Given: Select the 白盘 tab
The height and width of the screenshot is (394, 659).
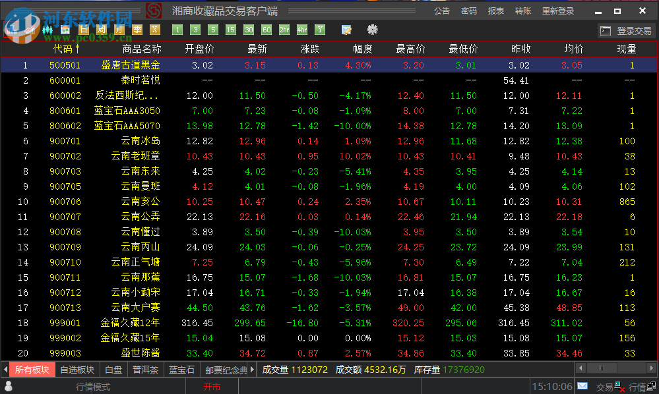Looking at the screenshot, I should (113, 370).
